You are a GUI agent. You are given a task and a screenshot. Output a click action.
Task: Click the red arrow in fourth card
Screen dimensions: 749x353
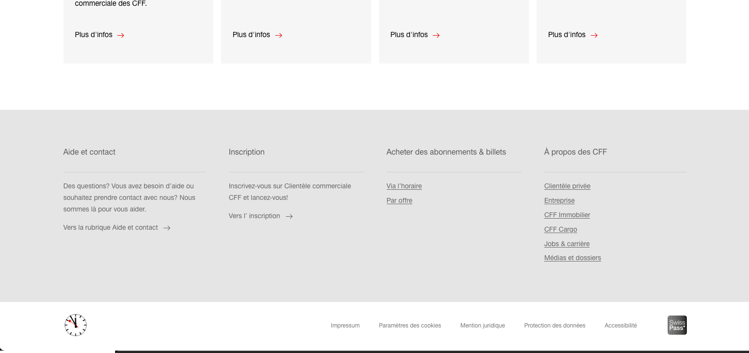(x=594, y=35)
